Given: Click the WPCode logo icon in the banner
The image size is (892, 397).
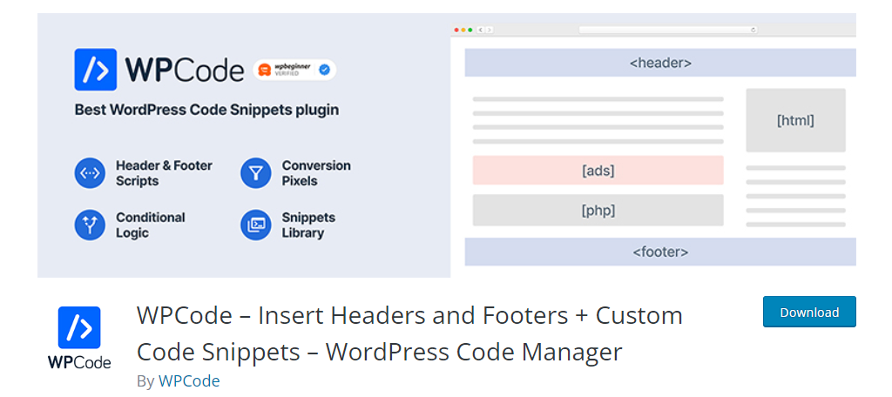Looking at the screenshot, I should point(96,70).
